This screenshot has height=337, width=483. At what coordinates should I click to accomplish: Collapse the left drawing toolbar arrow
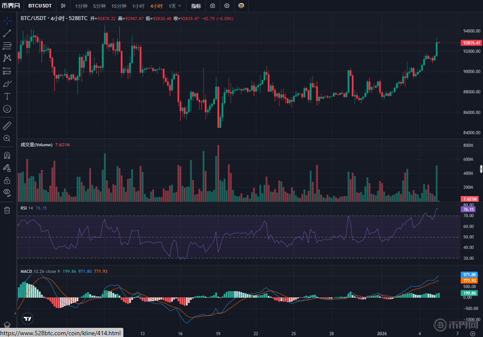(16, 313)
